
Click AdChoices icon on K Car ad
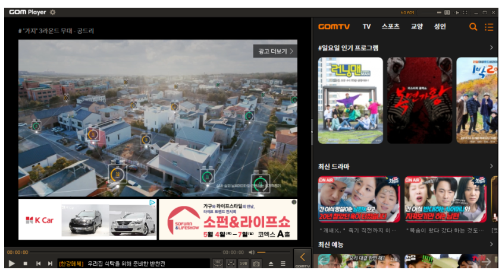(153, 202)
